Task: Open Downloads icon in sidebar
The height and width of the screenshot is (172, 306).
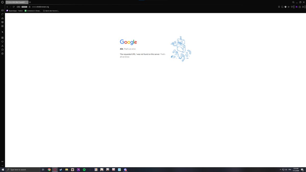Action: 2,46
